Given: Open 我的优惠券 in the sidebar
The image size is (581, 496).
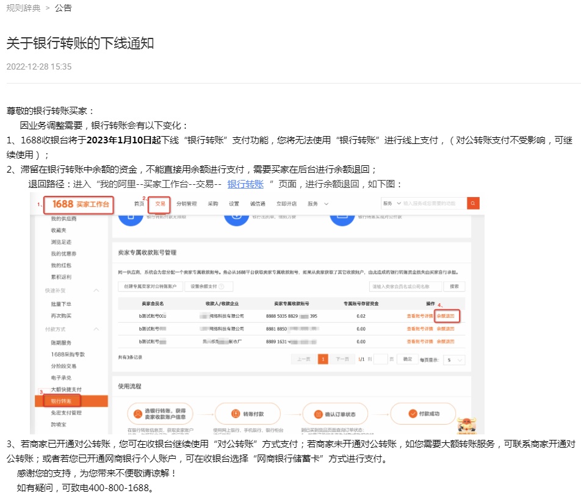Looking at the screenshot, I should click(63, 253).
